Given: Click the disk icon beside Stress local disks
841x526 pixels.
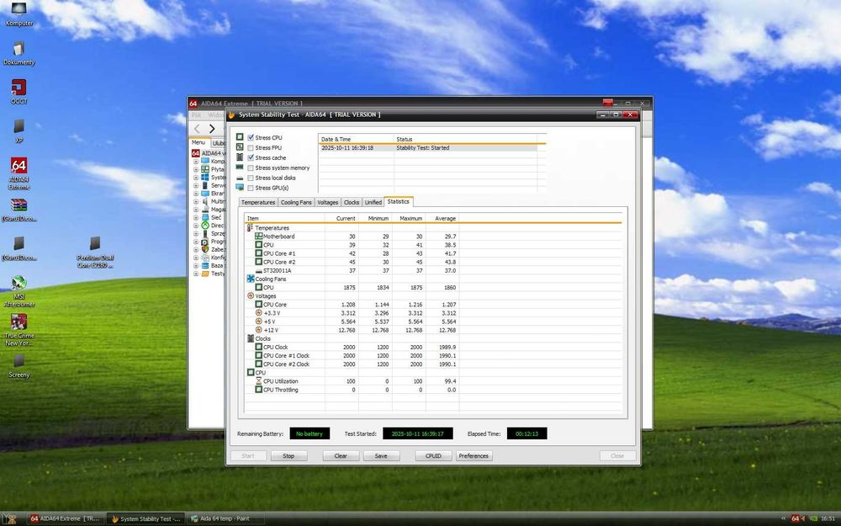Looking at the screenshot, I should coord(240,178).
